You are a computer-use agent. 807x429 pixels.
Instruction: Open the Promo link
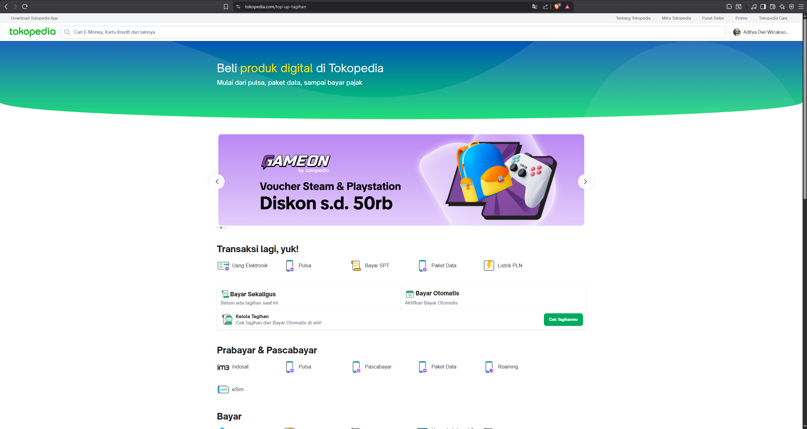click(x=741, y=18)
